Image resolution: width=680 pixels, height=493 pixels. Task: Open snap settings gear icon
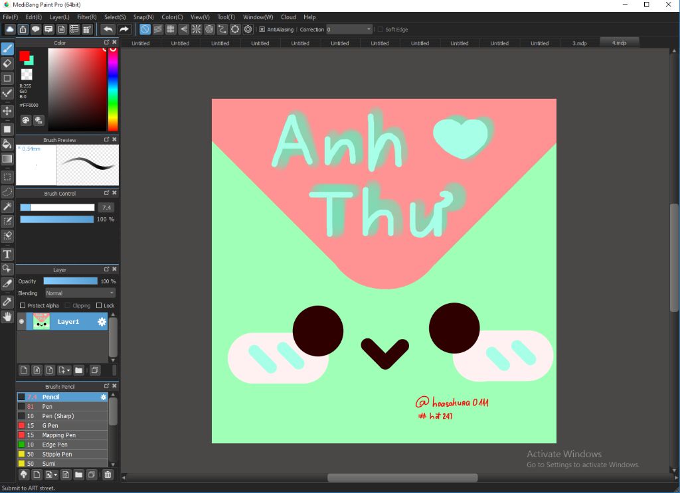(x=248, y=29)
